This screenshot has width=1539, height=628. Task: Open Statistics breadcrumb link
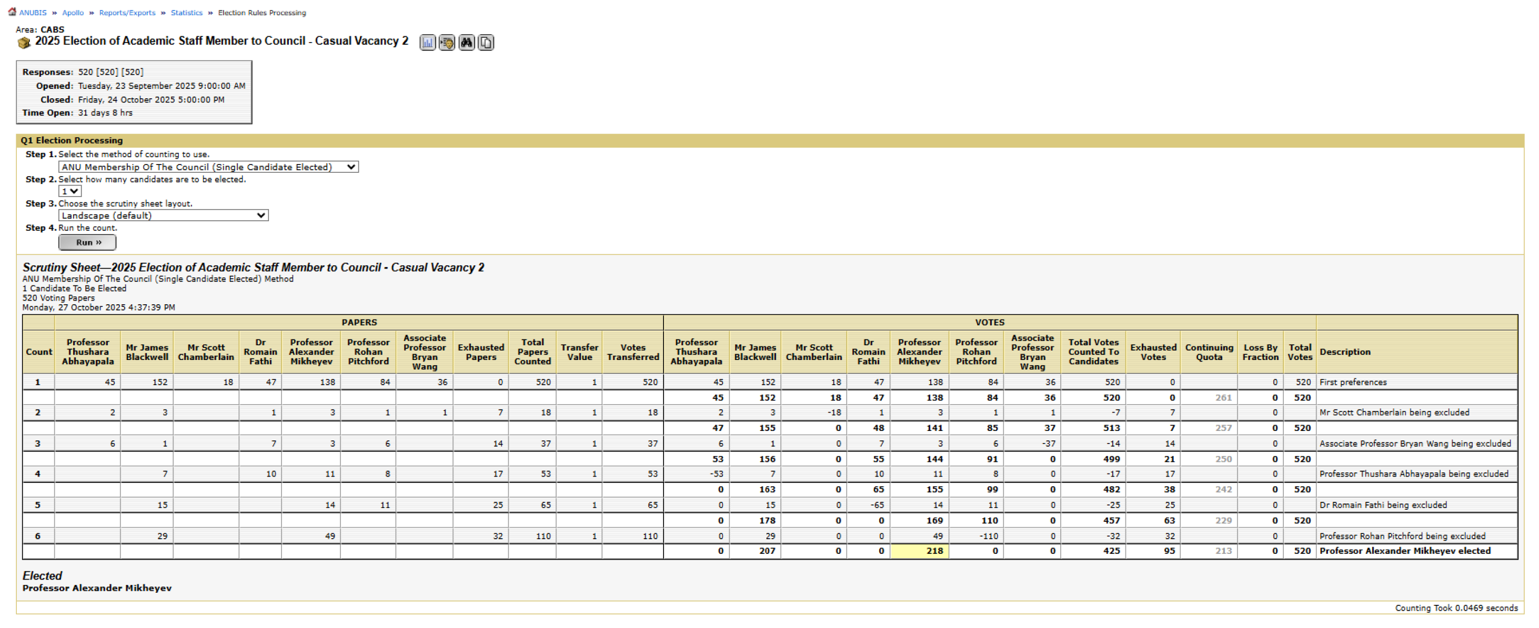[186, 13]
